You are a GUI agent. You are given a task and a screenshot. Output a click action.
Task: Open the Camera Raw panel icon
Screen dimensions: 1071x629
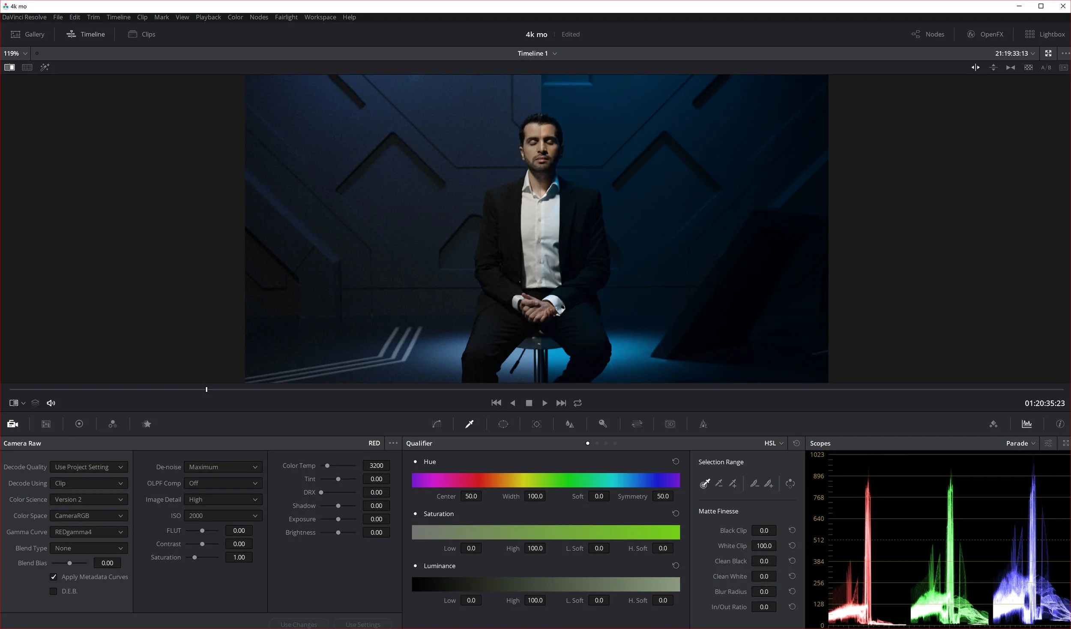coord(12,424)
